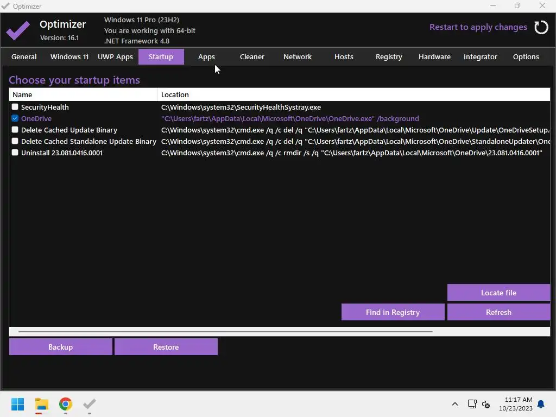Screen dimensions: 556x417
Task: Switch to the General tab
Action: coord(24,56)
